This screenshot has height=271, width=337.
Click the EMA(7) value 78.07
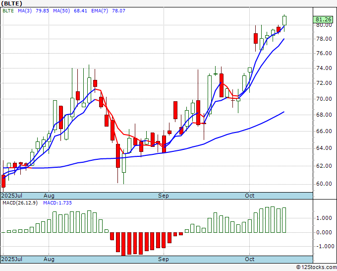[118, 11]
